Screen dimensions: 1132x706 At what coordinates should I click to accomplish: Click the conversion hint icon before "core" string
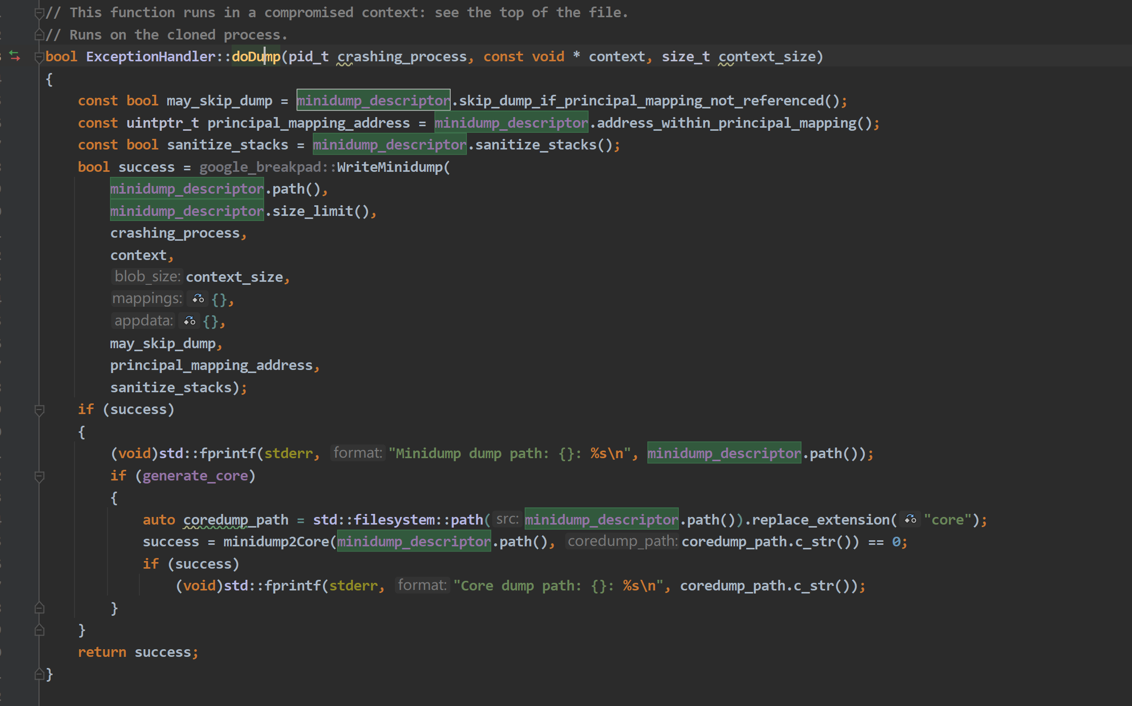tap(910, 519)
